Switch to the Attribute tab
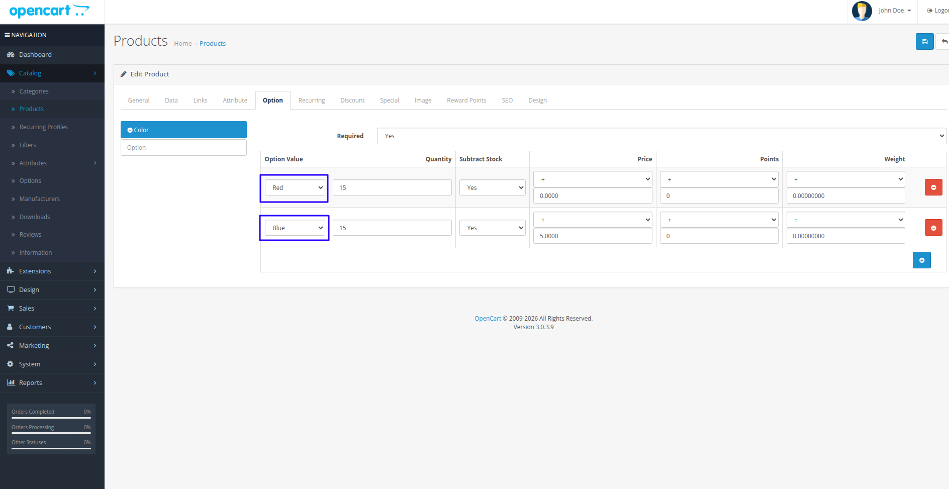 (x=235, y=101)
